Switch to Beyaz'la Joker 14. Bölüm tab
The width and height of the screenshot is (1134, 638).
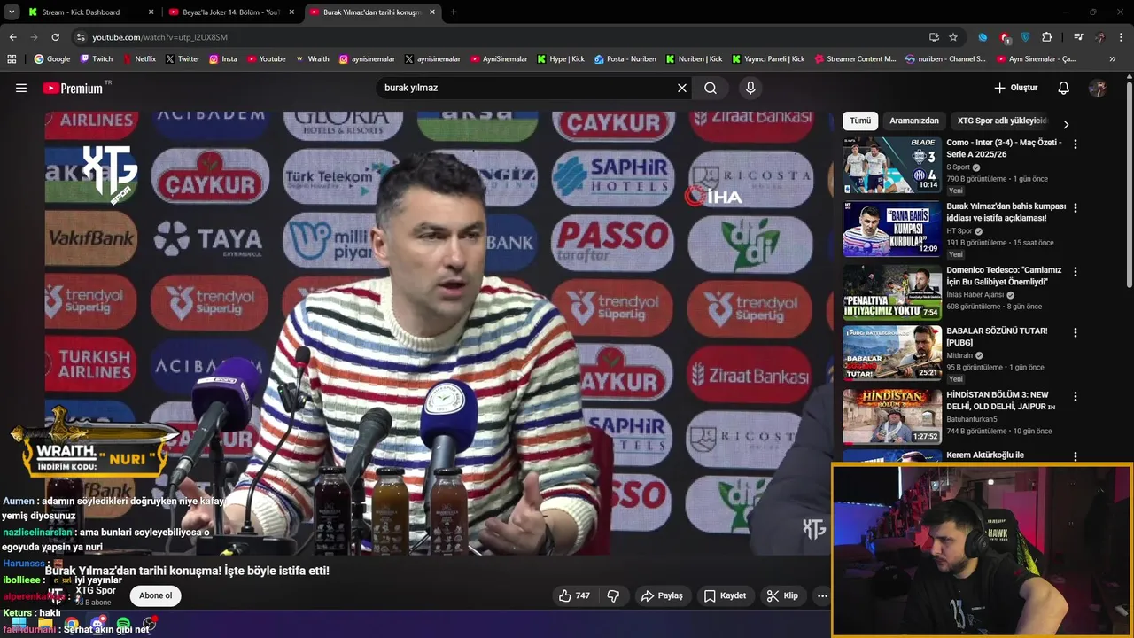(232, 12)
